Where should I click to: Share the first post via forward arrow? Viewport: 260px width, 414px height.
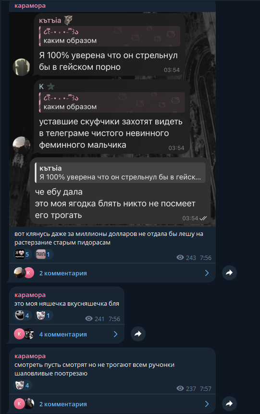tap(229, 273)
